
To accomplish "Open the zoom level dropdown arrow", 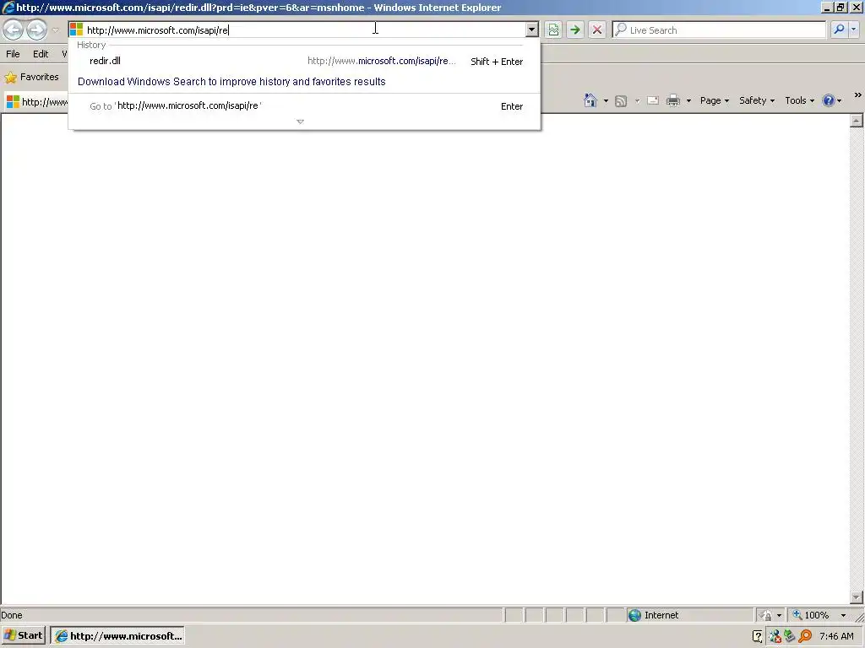I will click(843, 615).
